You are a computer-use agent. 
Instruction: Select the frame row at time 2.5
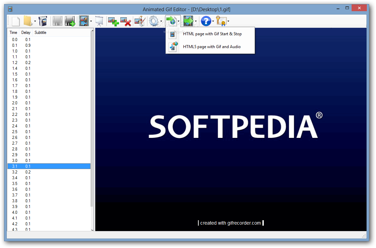coord(49,131)
